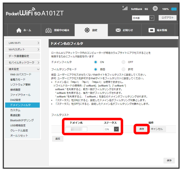The width and height of the screenshot is (182, 171).
Task: Open the language dropdown 日本語
Action: pyautogui.click(x=143, y=18)
